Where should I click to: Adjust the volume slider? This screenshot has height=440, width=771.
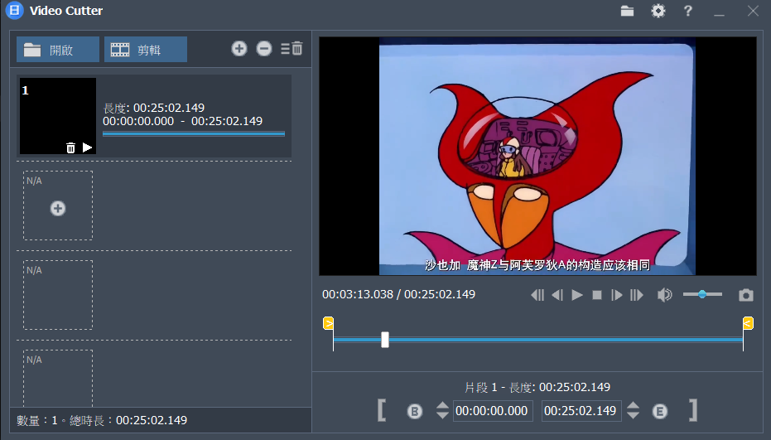tap(702, 294)
